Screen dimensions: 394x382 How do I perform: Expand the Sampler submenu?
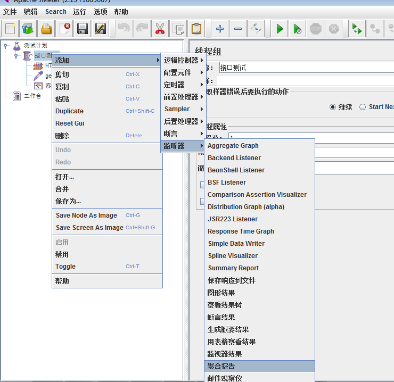coord(183,109)
